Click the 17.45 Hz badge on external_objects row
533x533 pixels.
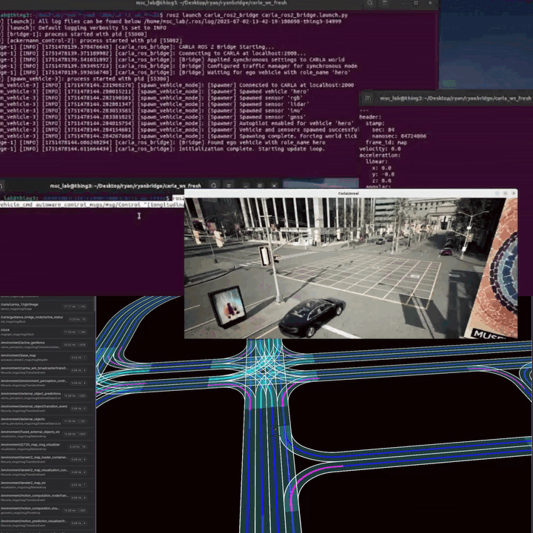pos(75,421)
